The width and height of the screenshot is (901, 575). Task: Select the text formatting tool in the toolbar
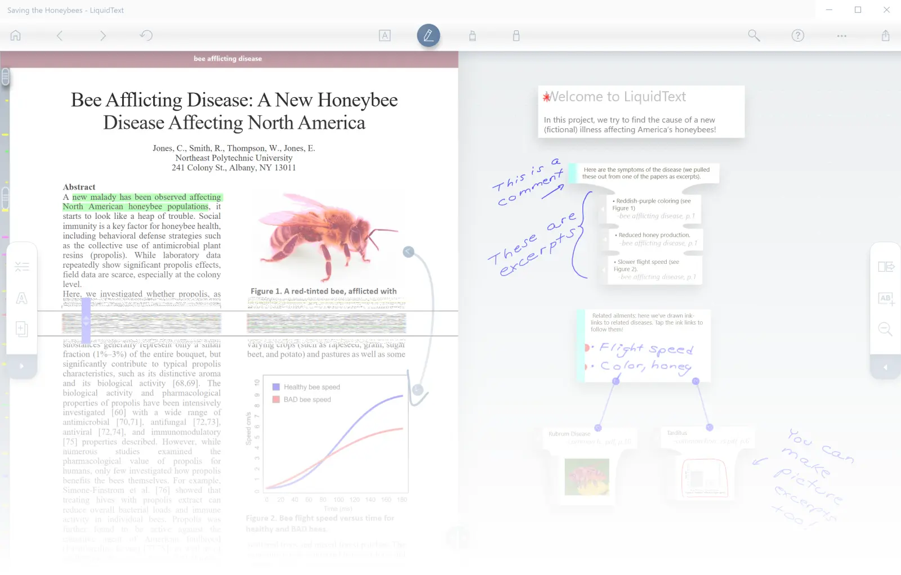pos(385,35)
